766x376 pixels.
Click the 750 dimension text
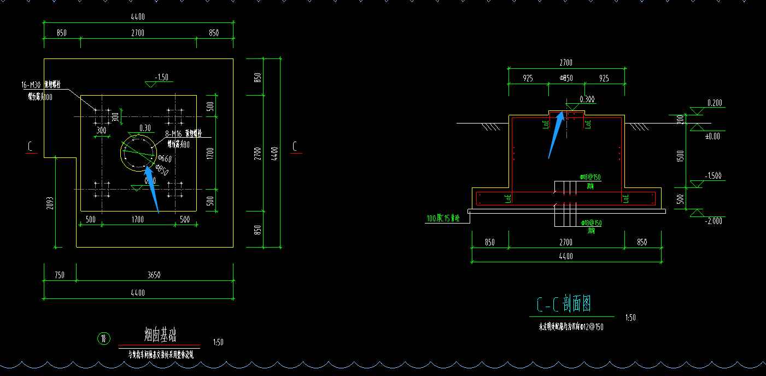point(59,275)
